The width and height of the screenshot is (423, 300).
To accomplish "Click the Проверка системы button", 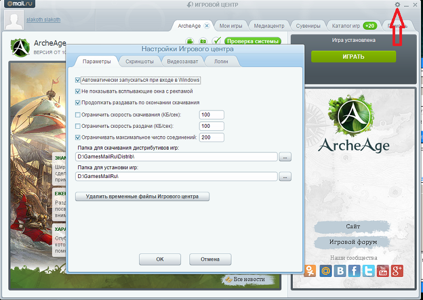I will (x=253, y=41).
